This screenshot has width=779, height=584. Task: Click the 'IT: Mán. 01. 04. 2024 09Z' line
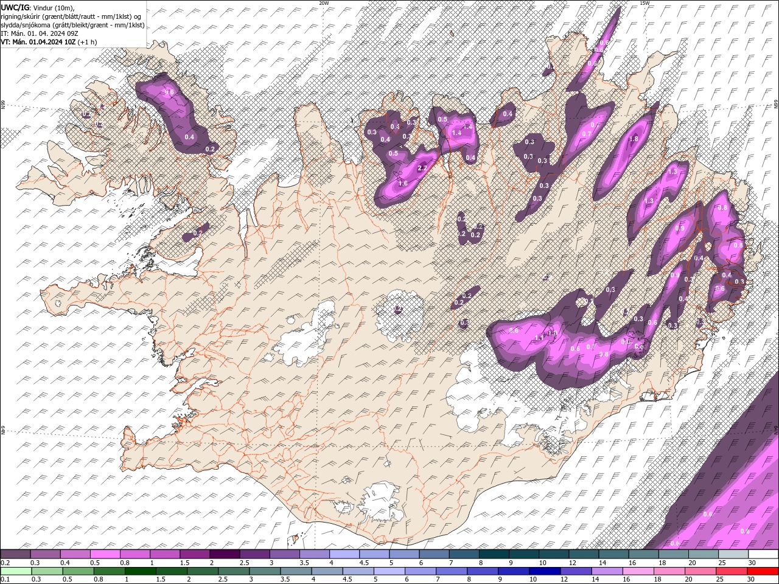tap(40, 33)
